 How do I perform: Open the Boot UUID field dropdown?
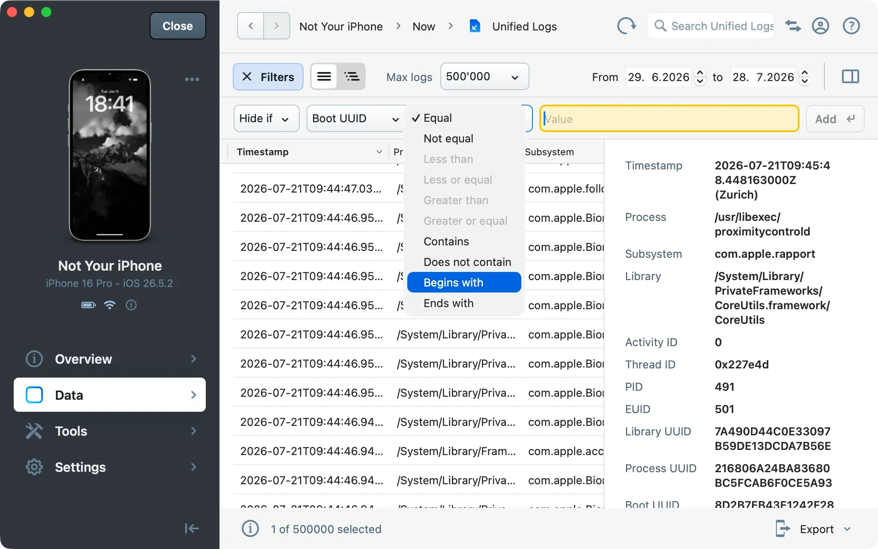coord(356,118)
